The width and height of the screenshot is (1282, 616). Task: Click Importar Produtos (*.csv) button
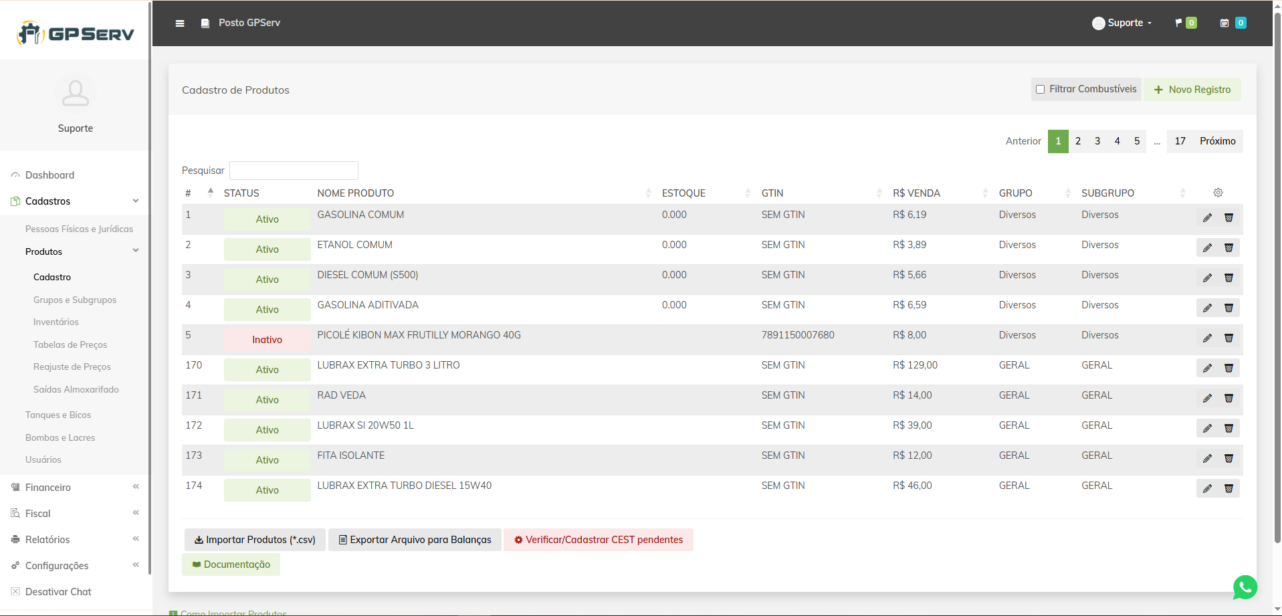point(255,540)
